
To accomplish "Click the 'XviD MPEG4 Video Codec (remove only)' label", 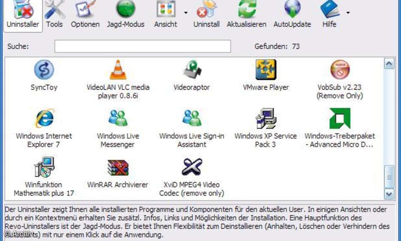I will click(192, 189).
